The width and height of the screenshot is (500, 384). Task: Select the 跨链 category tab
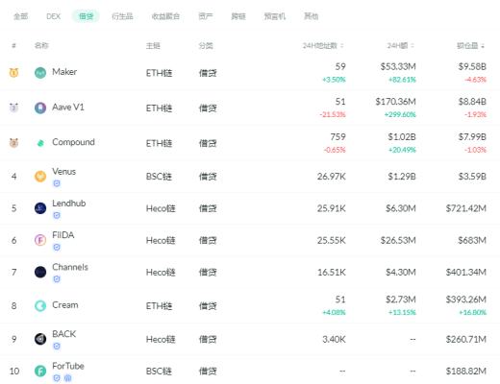pos(238,16)
